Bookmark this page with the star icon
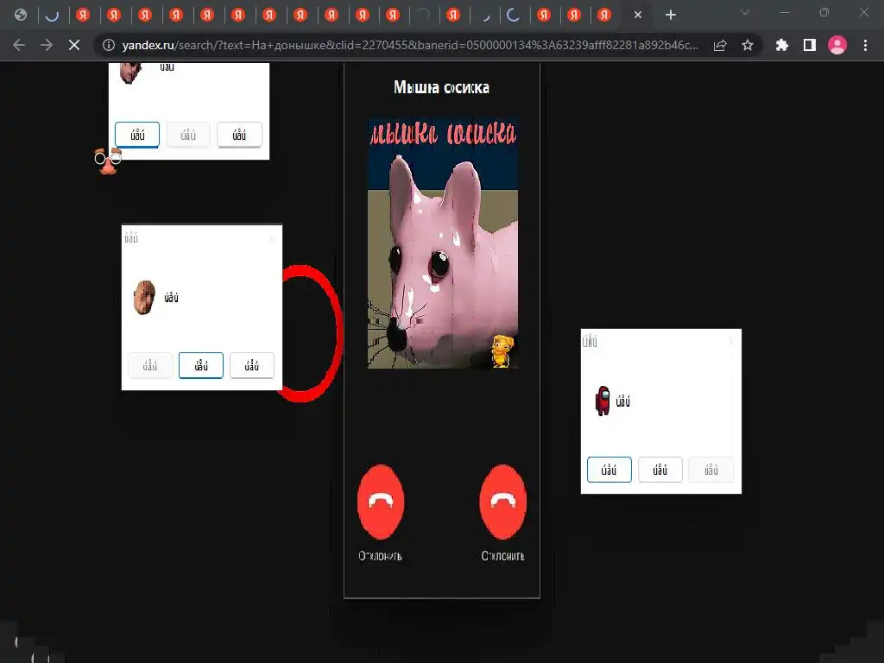 (x=748, y=45)
